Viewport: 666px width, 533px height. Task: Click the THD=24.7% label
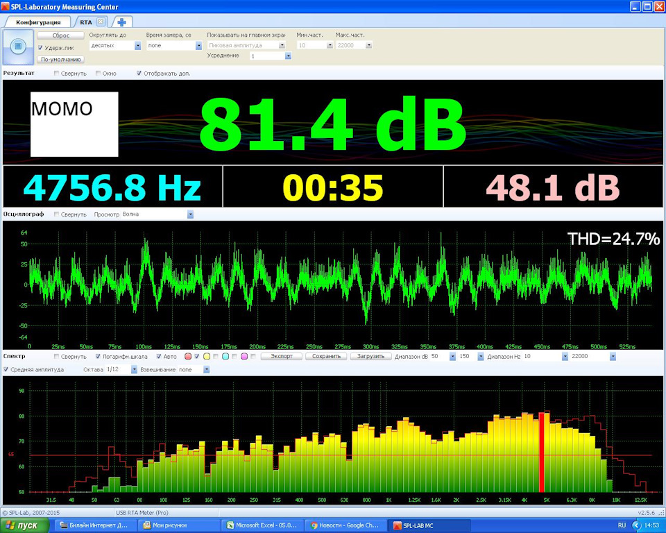coord(613,239)
